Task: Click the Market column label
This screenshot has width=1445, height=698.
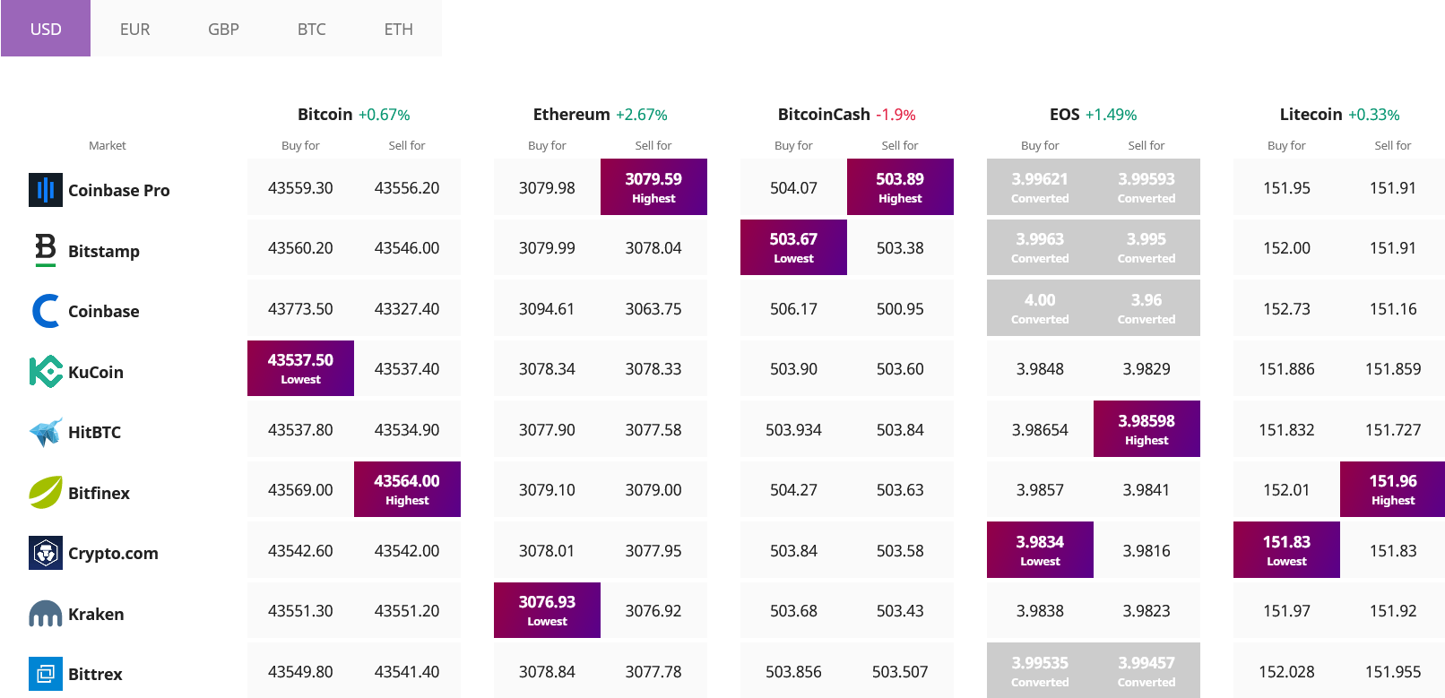Action: 108,145
